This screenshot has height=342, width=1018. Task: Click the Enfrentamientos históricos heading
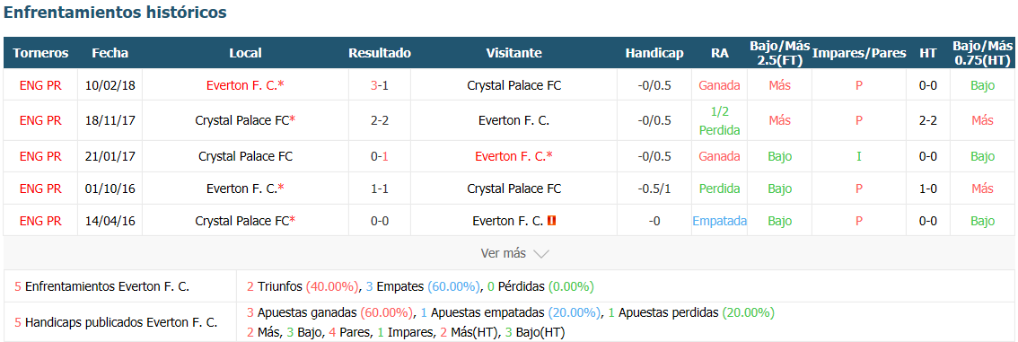point(116,13)
